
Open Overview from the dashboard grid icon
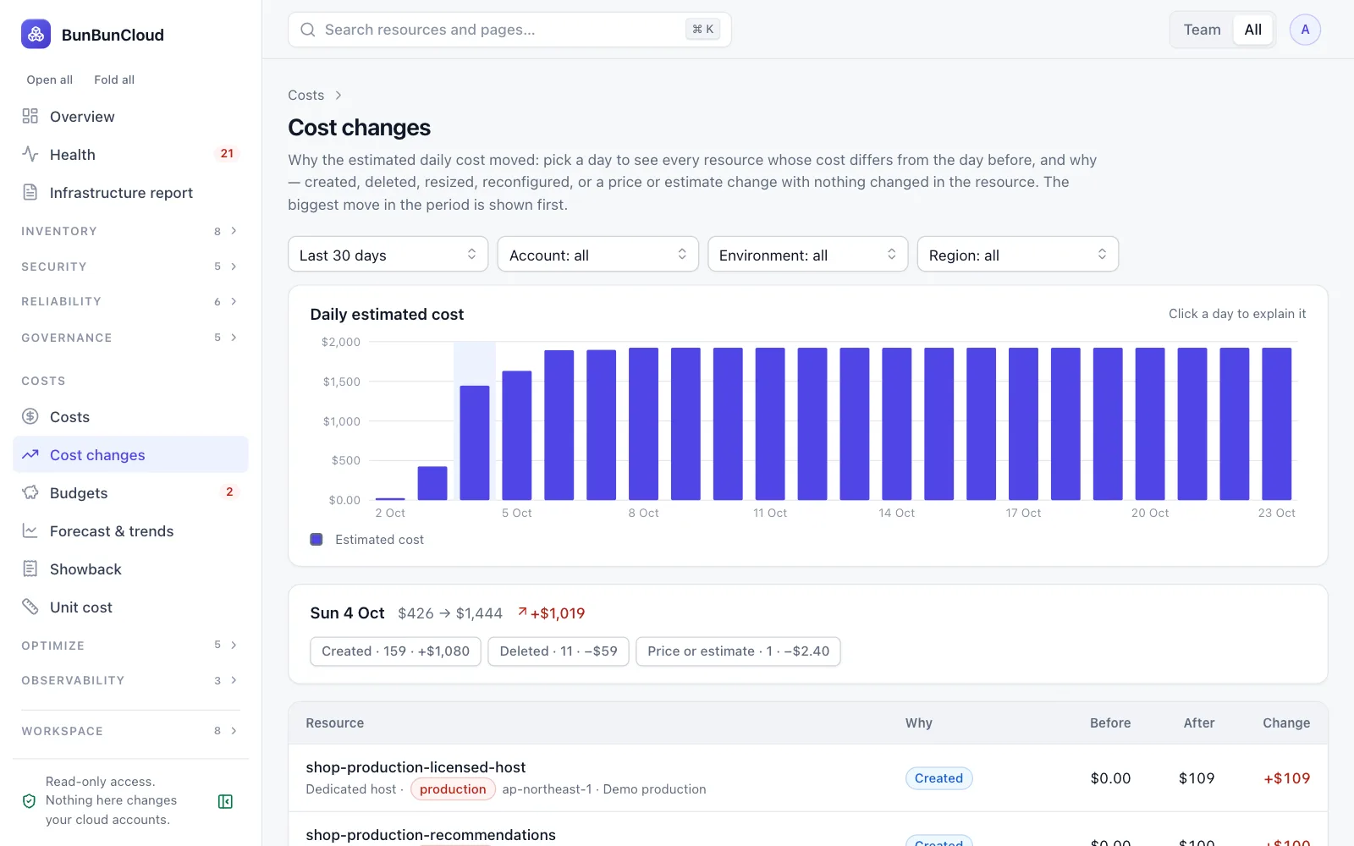tap(30, 116)
